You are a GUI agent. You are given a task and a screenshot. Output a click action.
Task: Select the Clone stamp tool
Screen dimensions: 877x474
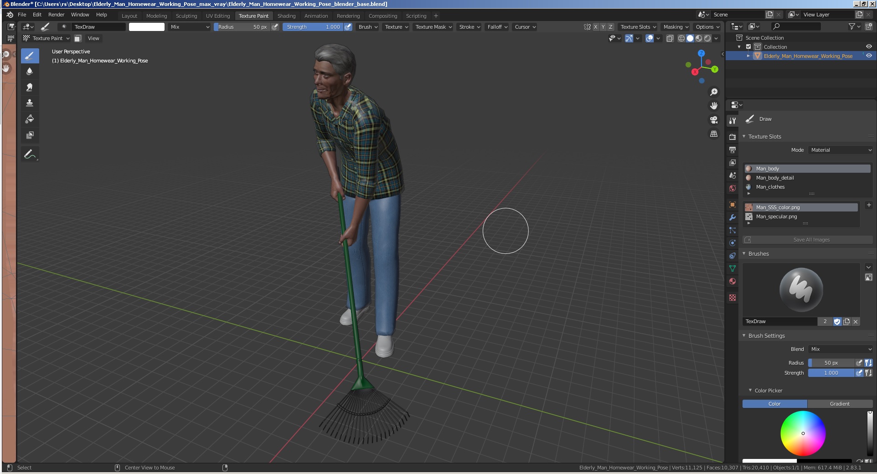click(30, 103)
